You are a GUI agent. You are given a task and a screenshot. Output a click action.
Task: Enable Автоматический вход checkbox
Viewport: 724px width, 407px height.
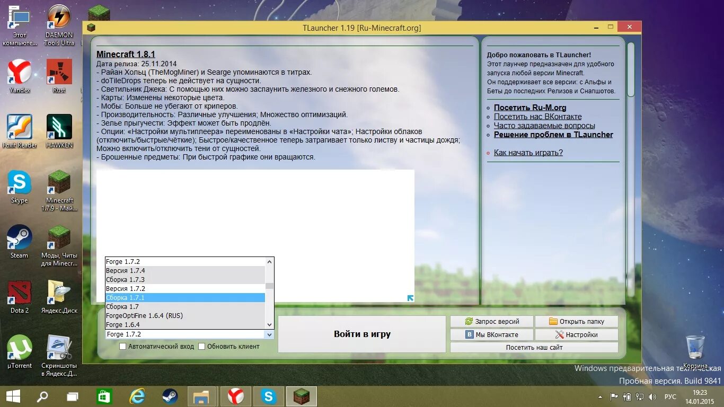pos(122,347)
